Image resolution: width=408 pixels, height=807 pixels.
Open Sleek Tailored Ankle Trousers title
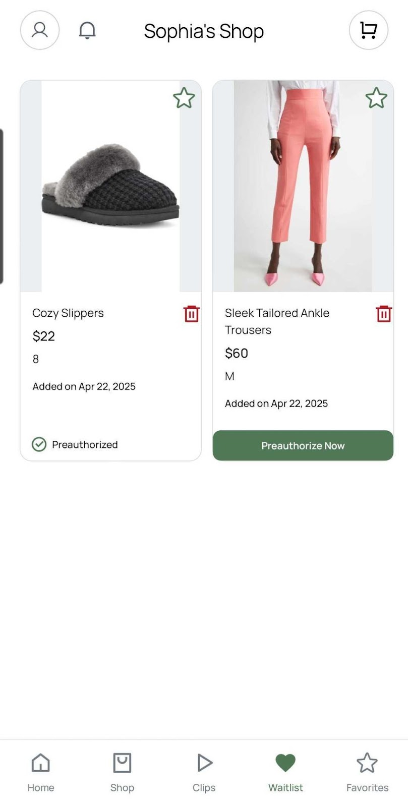click(277, 321)
